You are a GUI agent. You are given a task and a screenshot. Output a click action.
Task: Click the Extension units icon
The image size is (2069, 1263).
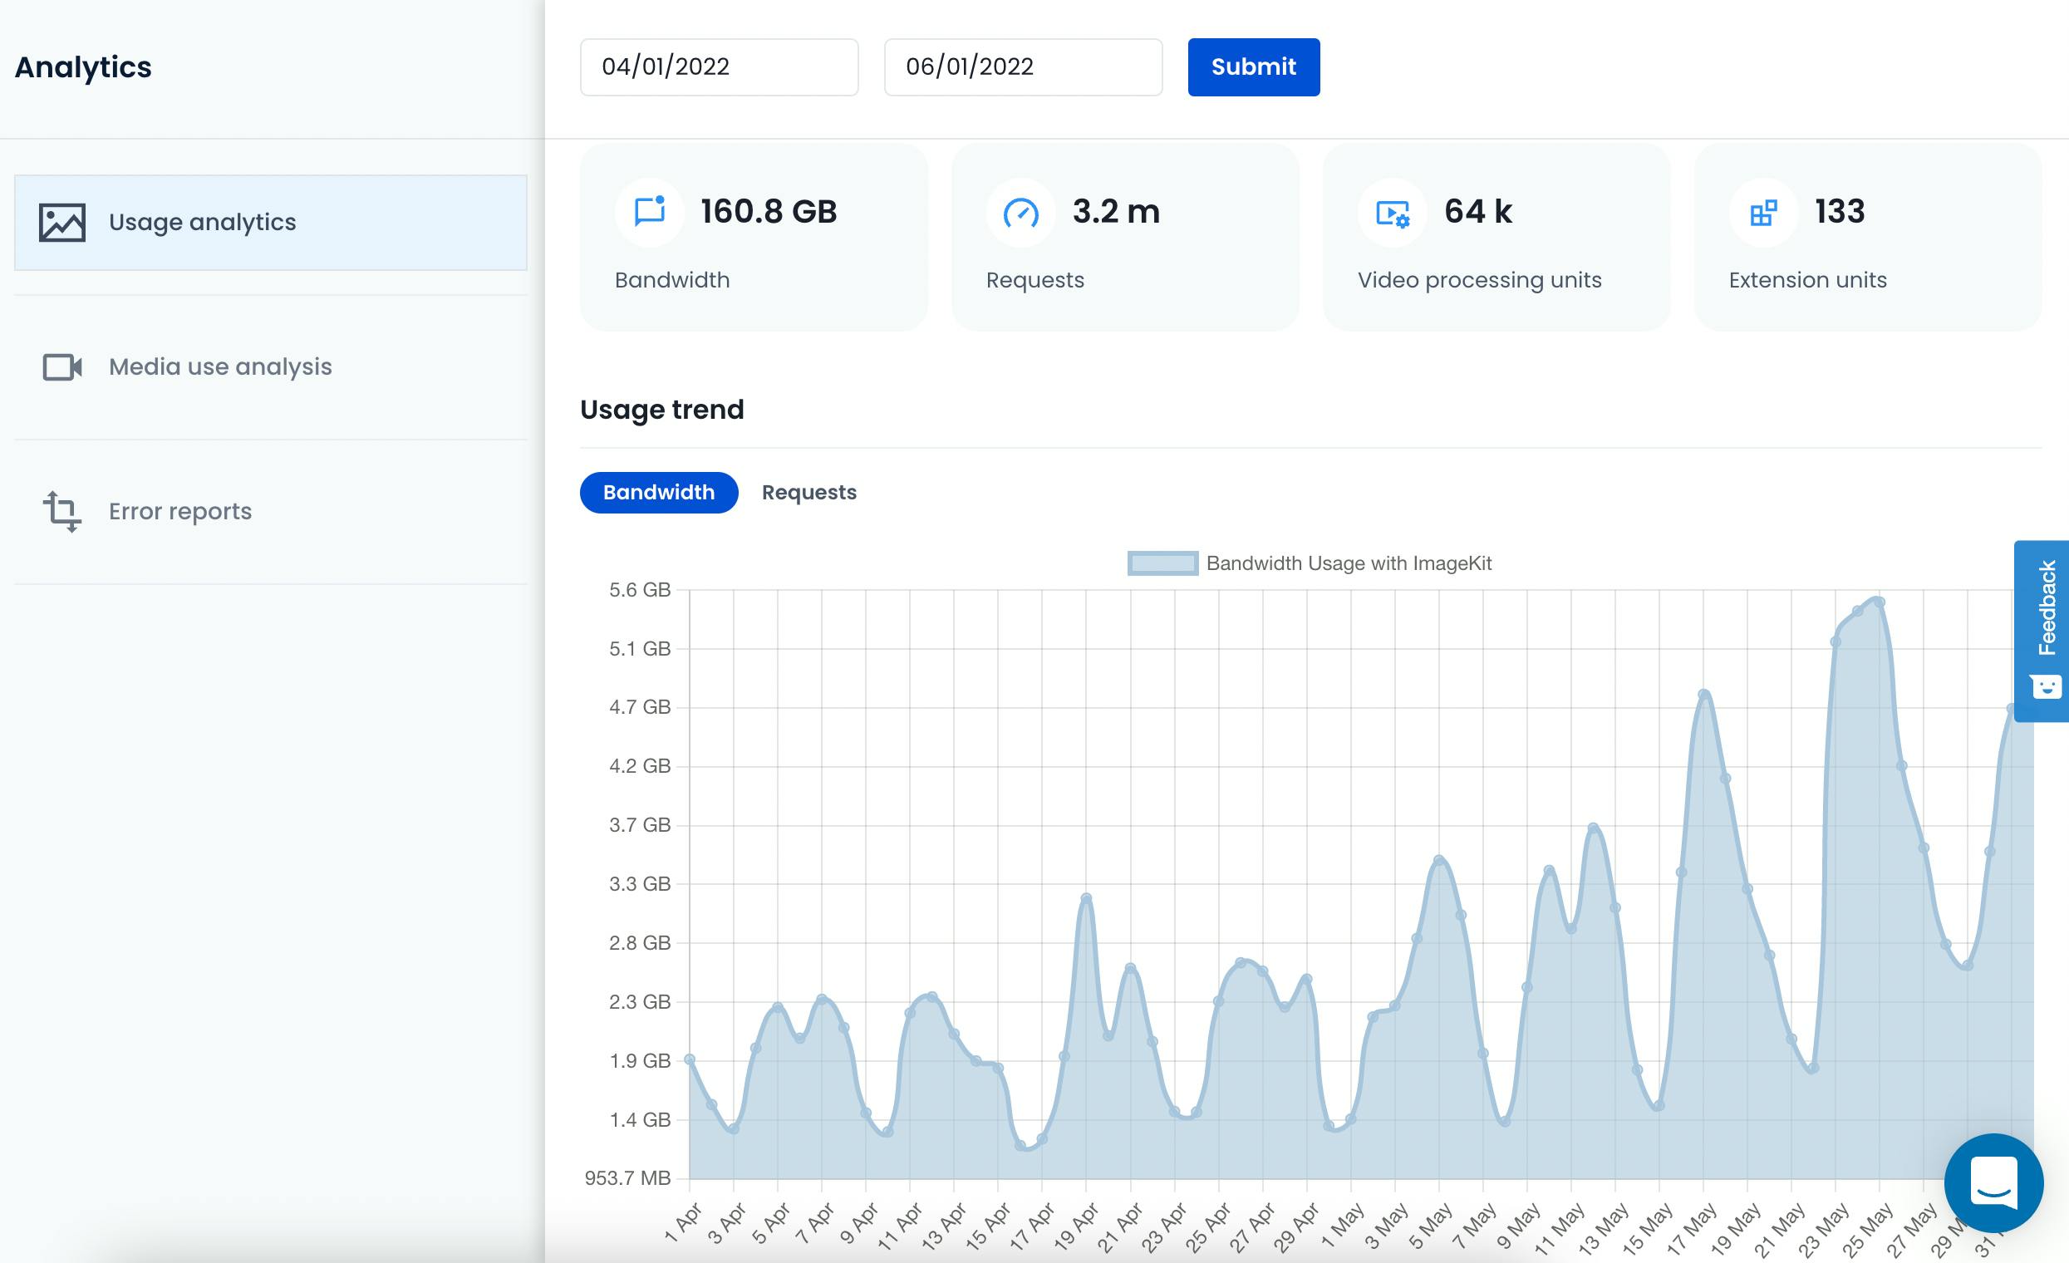tap(1763, 213)
